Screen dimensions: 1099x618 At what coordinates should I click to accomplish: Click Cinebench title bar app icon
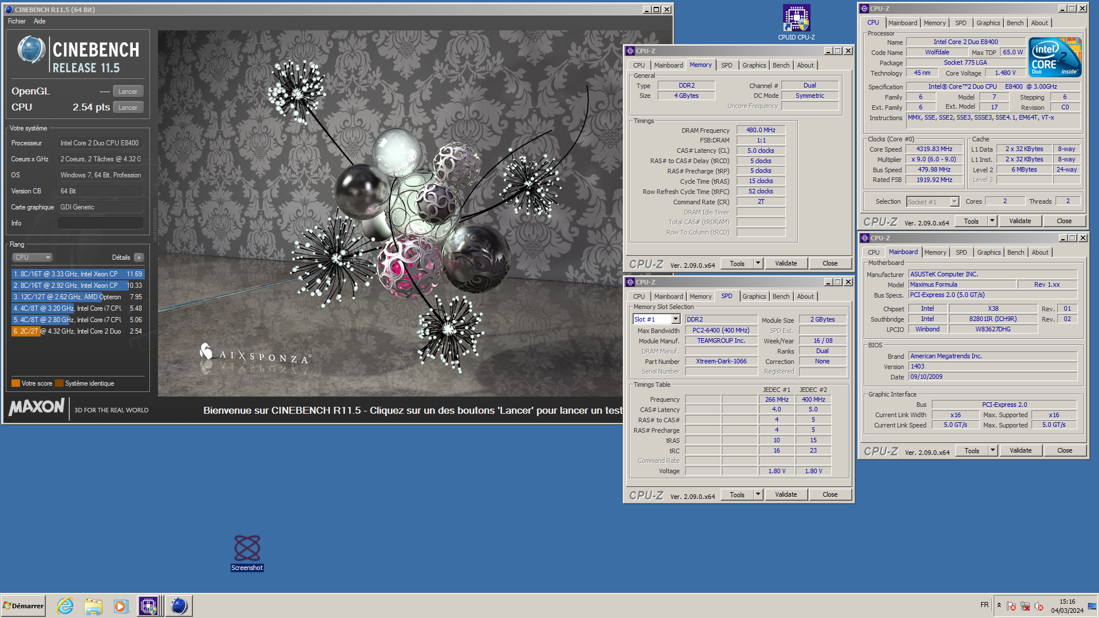point(9,9)
